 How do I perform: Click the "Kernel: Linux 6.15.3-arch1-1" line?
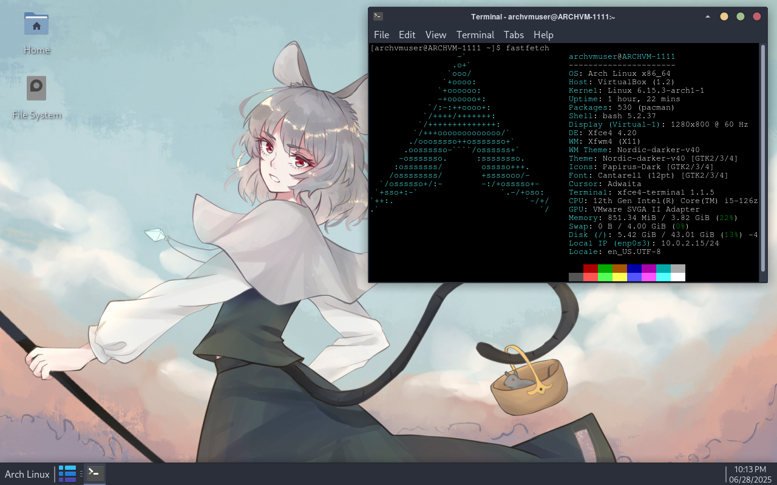click(x=637, y=90)
